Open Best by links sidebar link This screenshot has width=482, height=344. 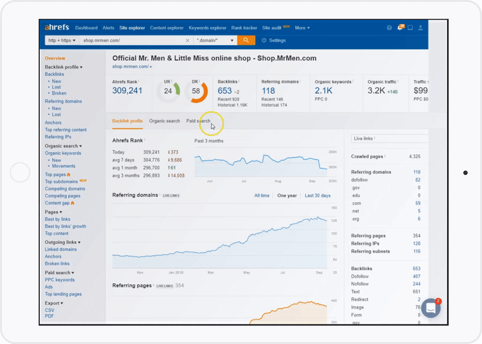(x=57, y=219)
